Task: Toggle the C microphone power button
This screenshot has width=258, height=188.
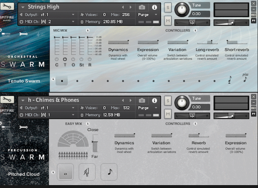Action: coord(56,59)
